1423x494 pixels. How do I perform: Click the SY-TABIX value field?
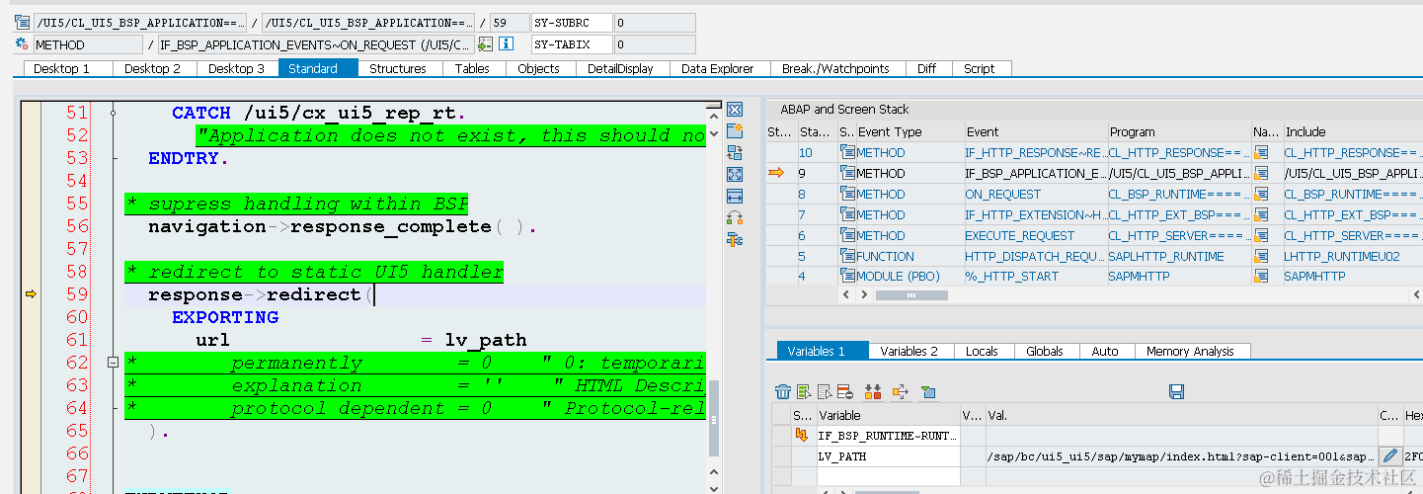[654, 44]
